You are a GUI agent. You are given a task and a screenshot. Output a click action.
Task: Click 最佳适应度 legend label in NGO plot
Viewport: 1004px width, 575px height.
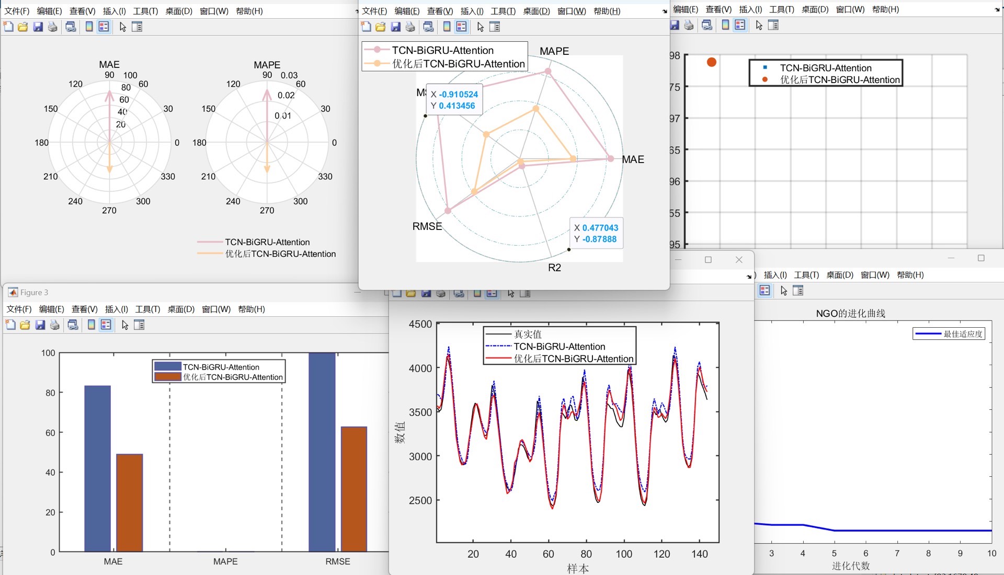click(x=963, y=334)
